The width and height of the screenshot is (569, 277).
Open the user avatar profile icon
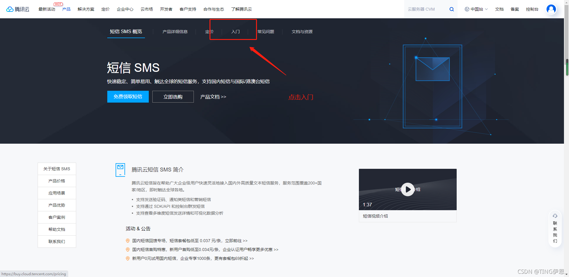[551, 9]
